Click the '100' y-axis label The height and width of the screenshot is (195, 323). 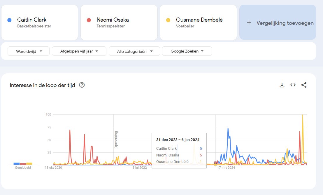(48, 114)
